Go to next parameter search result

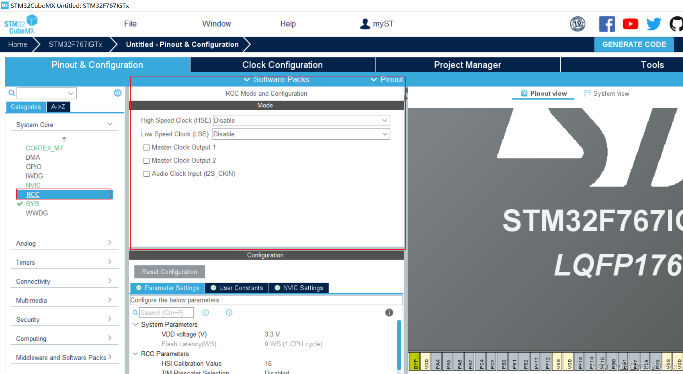click(x=229, y=312)
